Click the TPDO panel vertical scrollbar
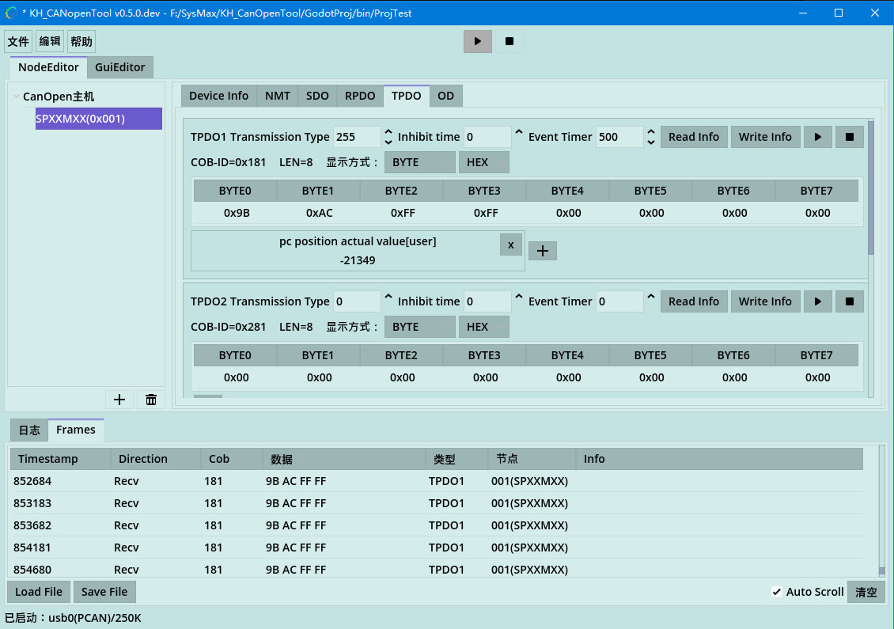Screen dimensions: 894x629 [870, 188]
